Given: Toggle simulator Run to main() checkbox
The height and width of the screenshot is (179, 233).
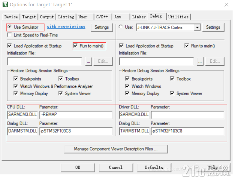Looking at the screenshot, I should tap(76, 46).
